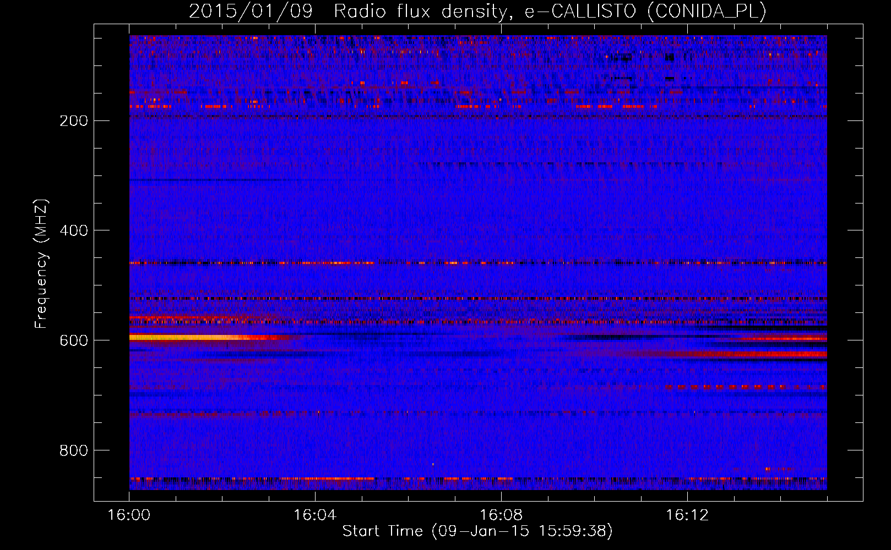The image size is (891, 550).
Task: Click the Frequency (MHZ) axis title
Action: click(41, 264)
